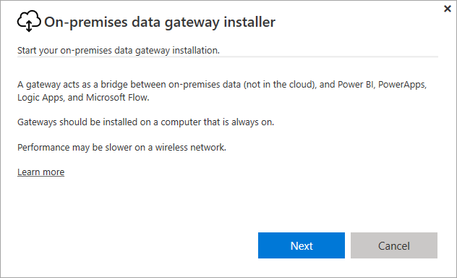Click the sentence about gateway acting as bridge
This screenshot has height=278, width=457.
pos(222,90)
